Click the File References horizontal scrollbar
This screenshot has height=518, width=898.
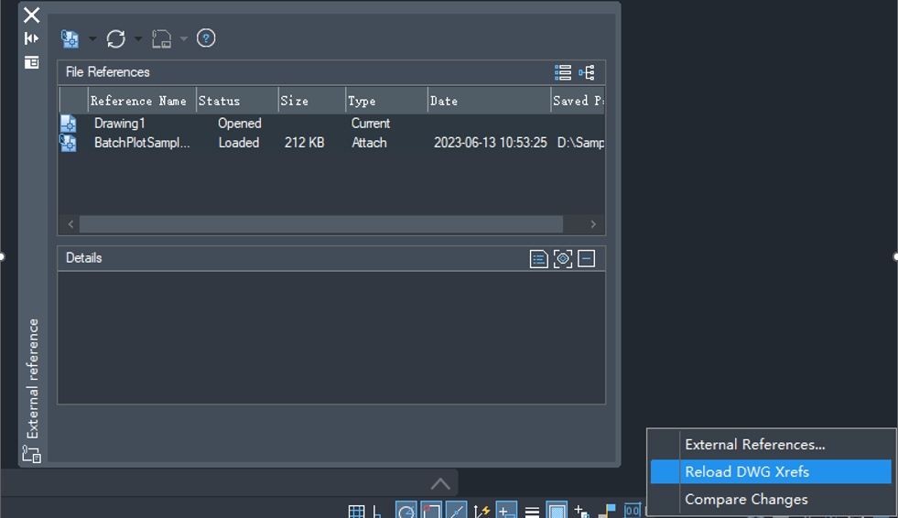[x=320, y=224]
